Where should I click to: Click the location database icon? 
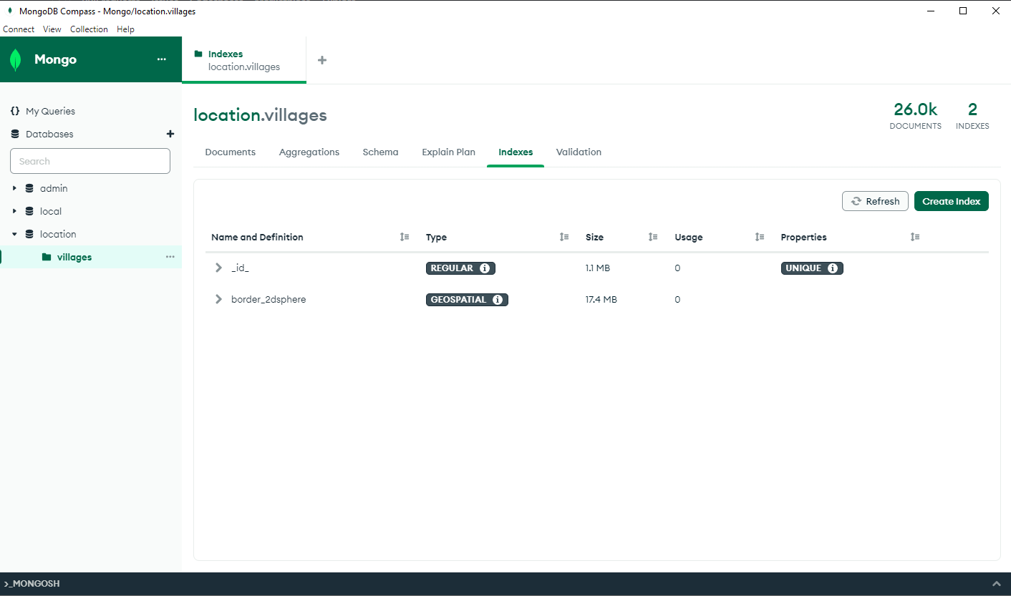pyautogui.click(x=29, y=234)
